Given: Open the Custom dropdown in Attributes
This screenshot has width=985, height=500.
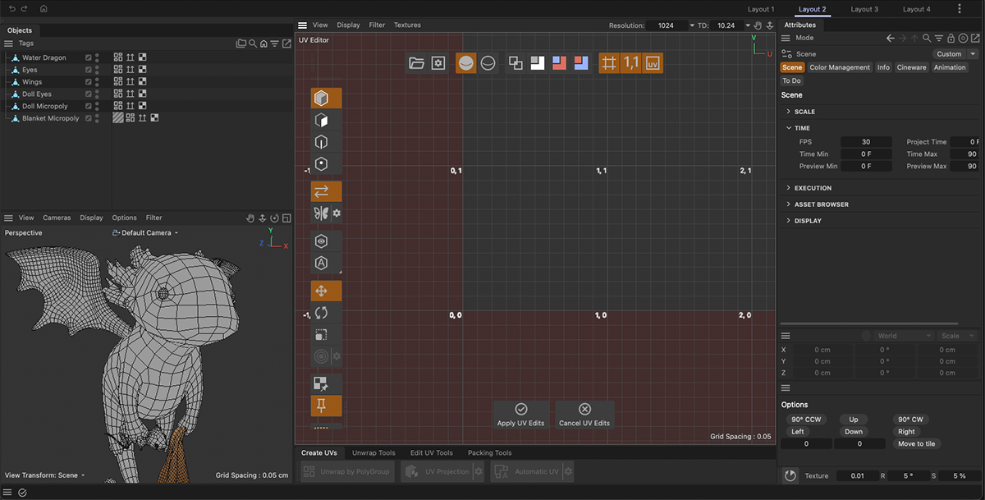Looking at the screenshot, I should pyautogui.click(x=955, y=54).
